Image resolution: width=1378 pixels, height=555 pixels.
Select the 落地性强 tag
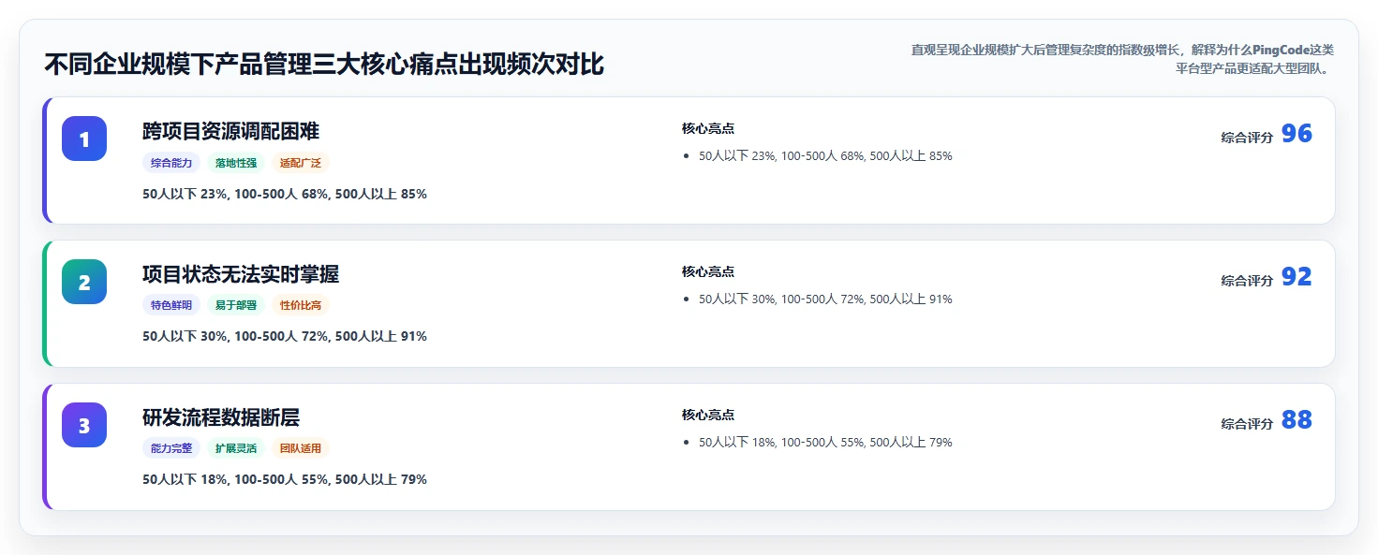pyautogui.click(x=236, y=163)
